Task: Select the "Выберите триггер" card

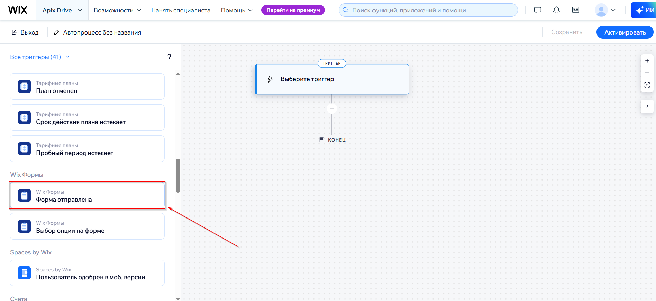Action: (332, 79)
